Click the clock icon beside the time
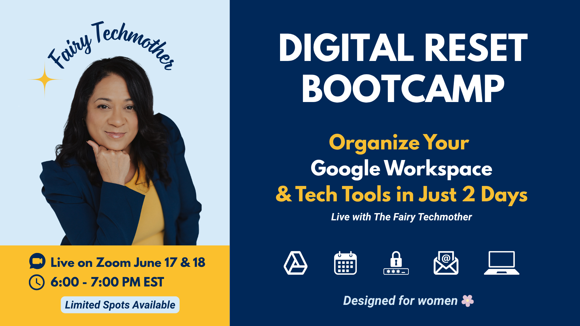580x326 pixels. (37, 282)
